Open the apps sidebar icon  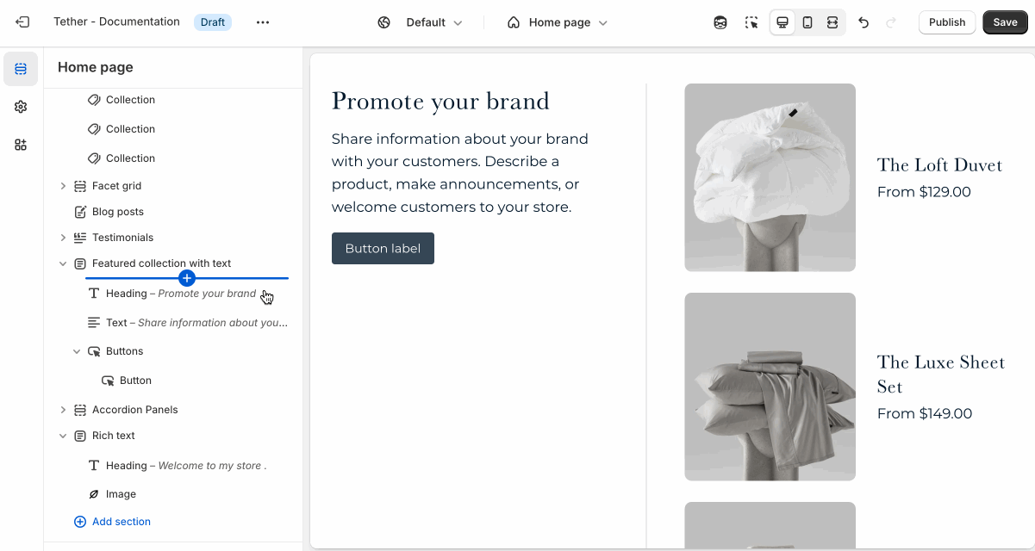click(21, 145)
